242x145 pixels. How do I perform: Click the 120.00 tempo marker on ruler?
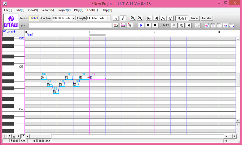pyautogui.click(x=29, y=35)
